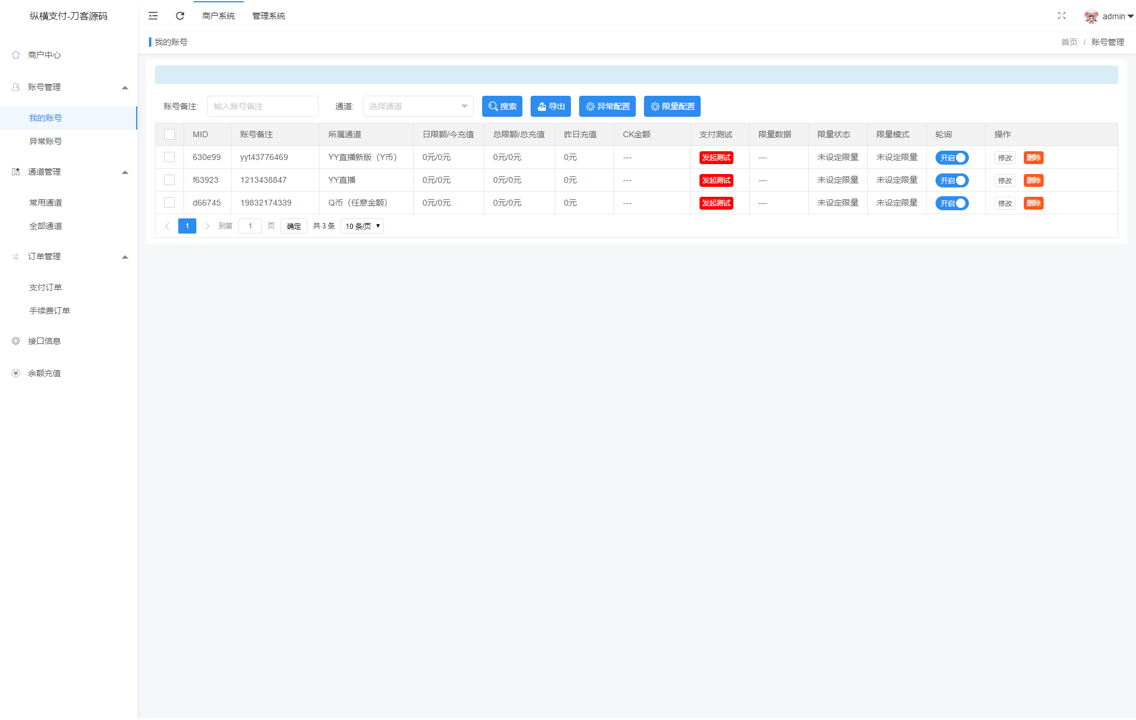The height and width of the screenshot is (720, 1136).
Task: Open 异常账号 in the sidebar
Action: (x=68, y=141)
